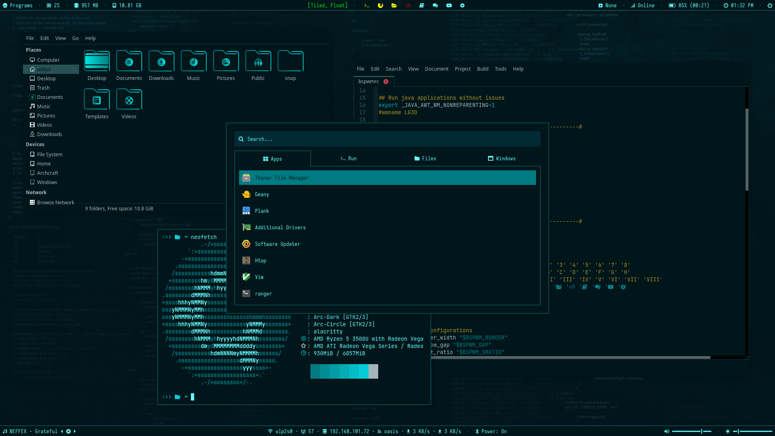
Task: Switch to the Windows tab in launcher
Action: 501,159
